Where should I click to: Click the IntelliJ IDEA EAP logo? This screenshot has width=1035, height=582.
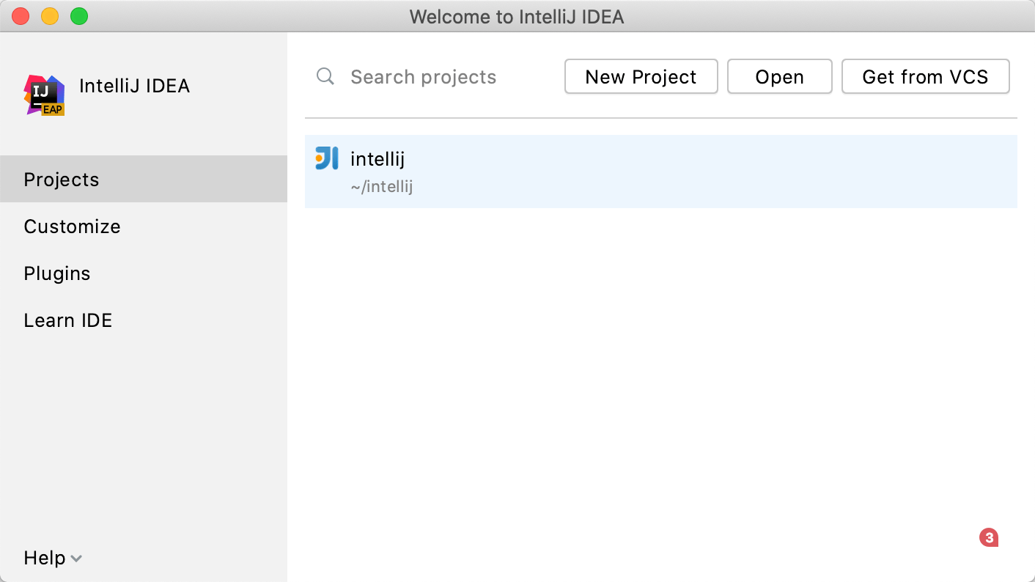tap(44, 95)
